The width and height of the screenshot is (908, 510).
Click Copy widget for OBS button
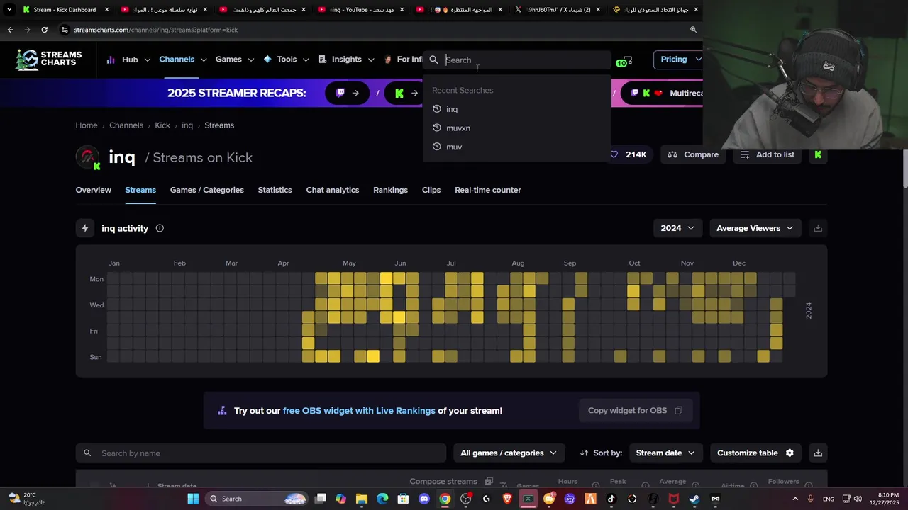(635, 411)
